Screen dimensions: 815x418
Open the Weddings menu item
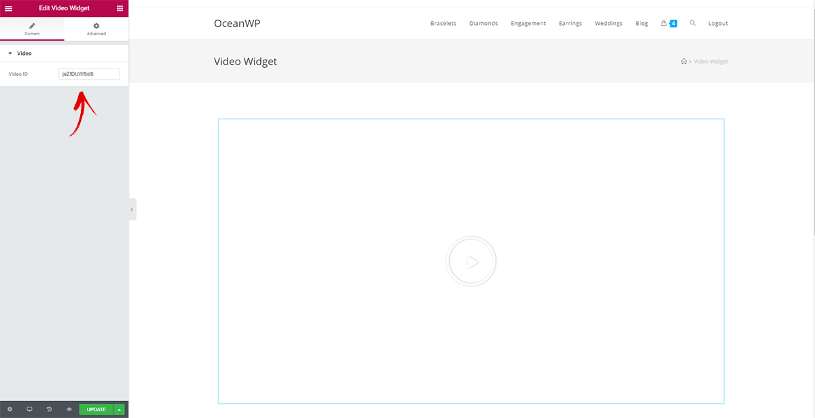(x=609, y=23)
